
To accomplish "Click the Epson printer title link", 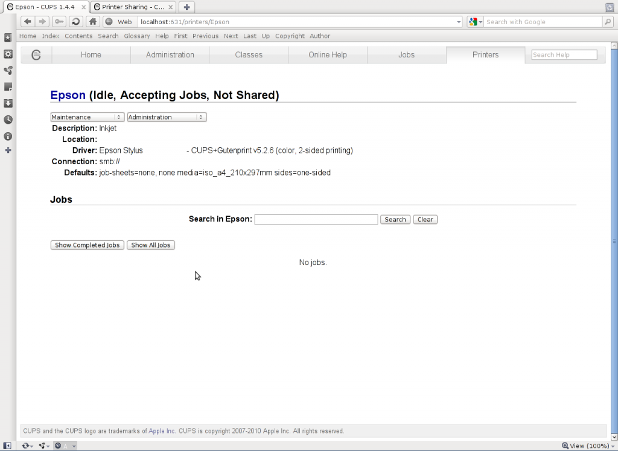I will coord(68,95).
